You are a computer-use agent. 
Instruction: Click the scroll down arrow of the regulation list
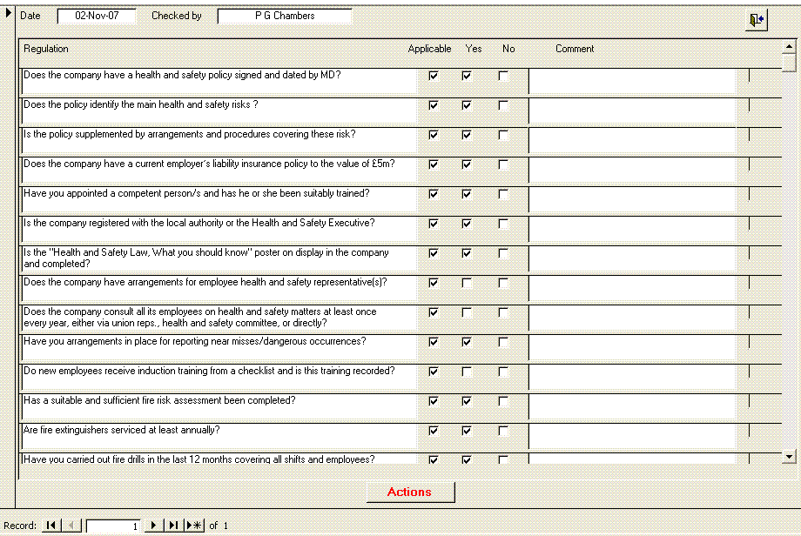[789, 456]
